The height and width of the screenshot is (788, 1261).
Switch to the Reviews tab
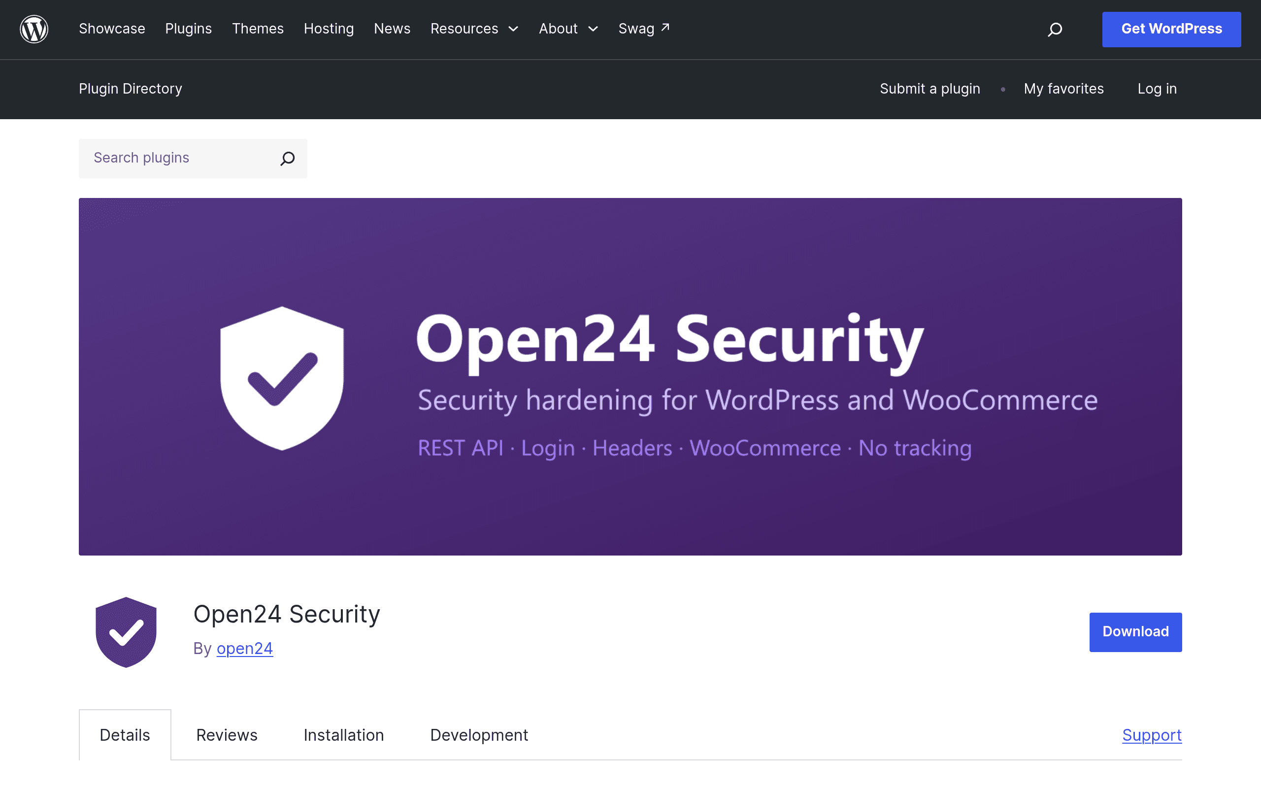click(227, 735)
